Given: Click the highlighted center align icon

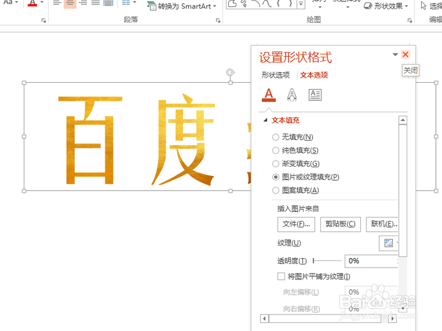Looking at the screenshot, I should pyautogui.click(x=70, y=3).
